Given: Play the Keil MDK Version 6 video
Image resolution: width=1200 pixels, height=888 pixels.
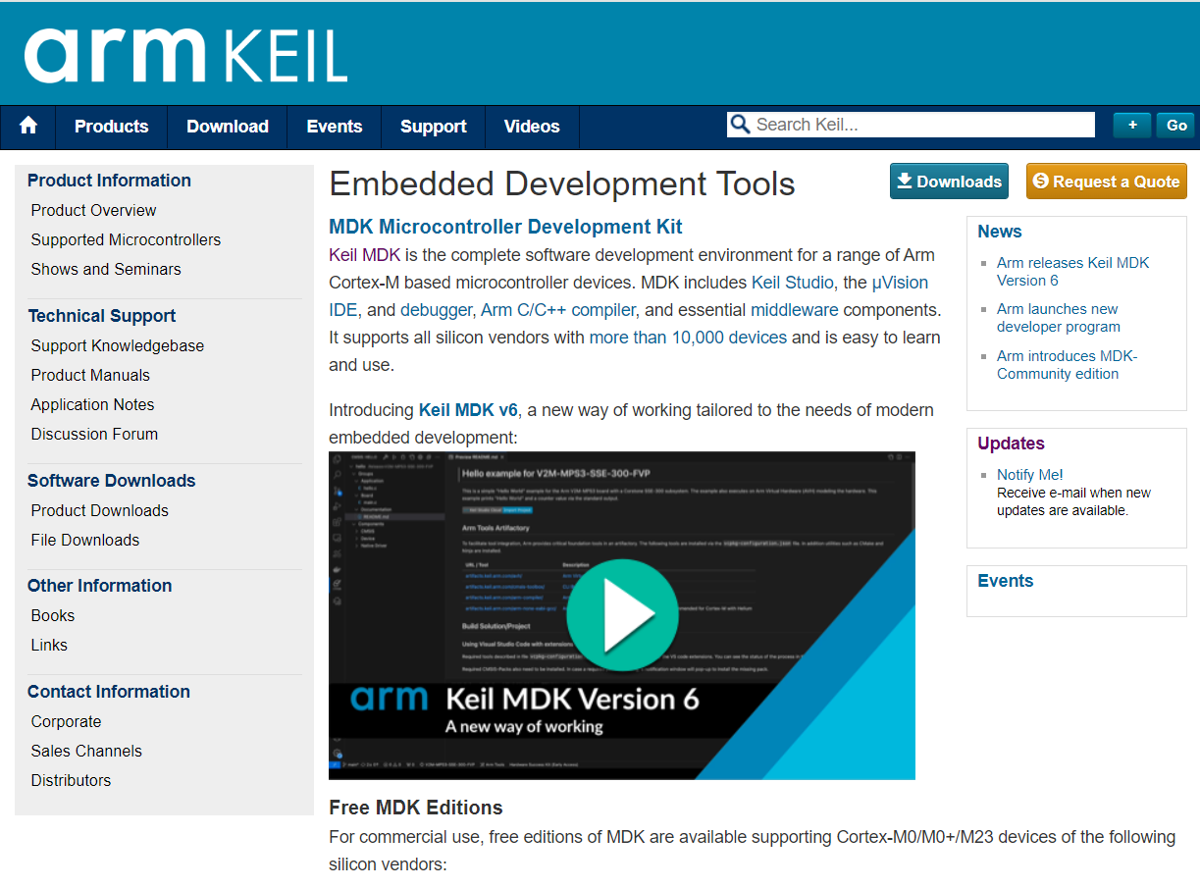Looking at the screenshot, I should pos(622,615).
